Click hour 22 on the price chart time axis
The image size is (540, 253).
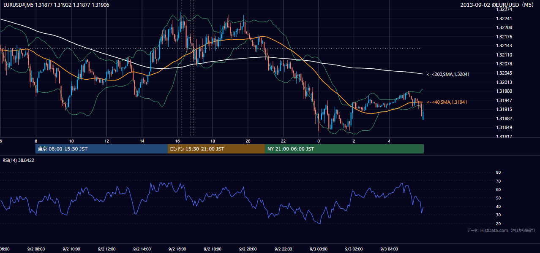(x=283, y=141)
